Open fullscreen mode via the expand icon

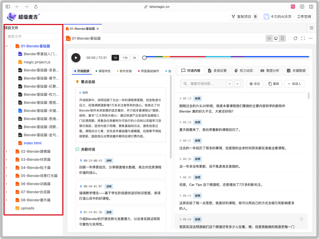point(303,38)
